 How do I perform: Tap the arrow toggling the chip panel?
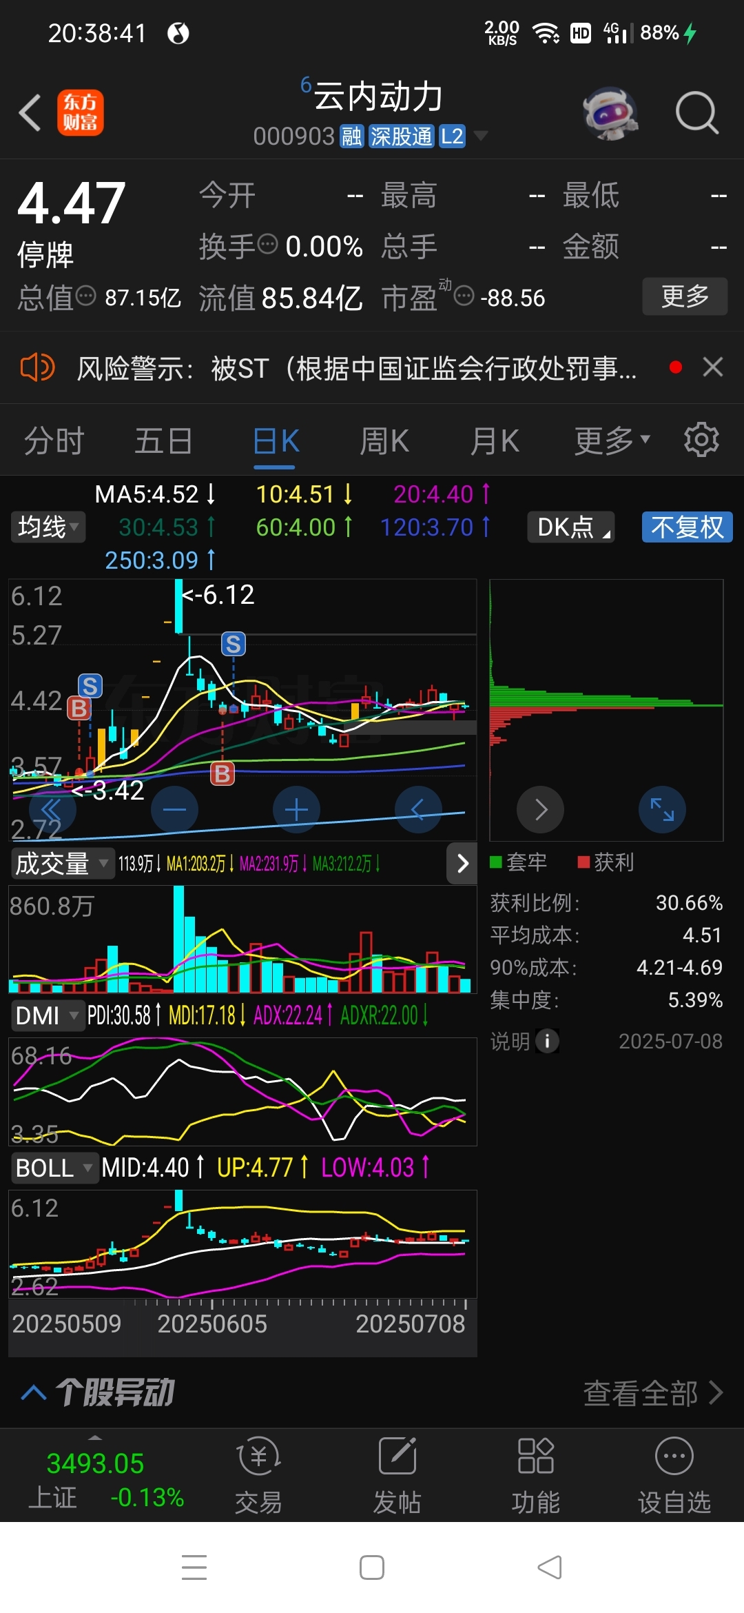462,864
